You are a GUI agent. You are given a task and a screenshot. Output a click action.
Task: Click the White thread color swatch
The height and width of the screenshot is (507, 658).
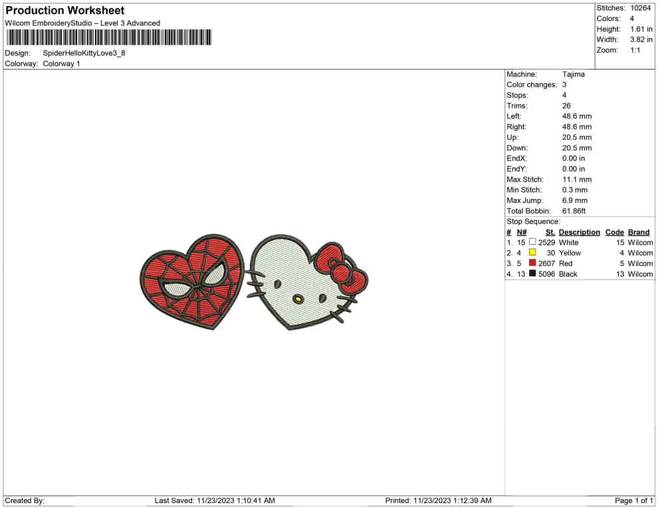532,242
